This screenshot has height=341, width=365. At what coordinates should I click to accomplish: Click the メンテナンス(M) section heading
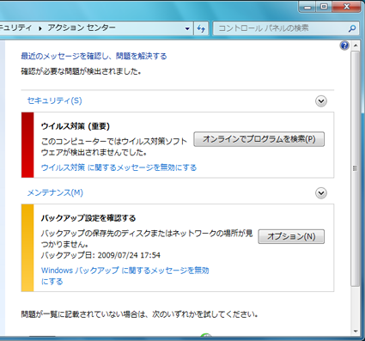click(55, 192)
